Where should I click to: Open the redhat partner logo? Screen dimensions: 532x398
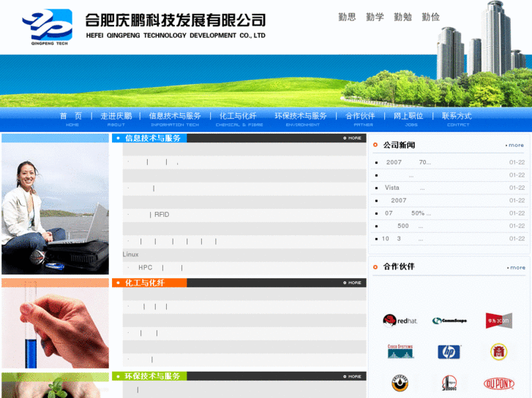[400, 321]
